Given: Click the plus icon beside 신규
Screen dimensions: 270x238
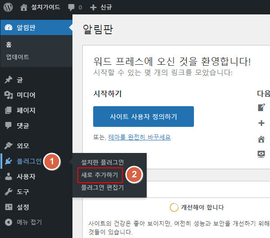Looking at the screenshot, I should coord(93,7).
